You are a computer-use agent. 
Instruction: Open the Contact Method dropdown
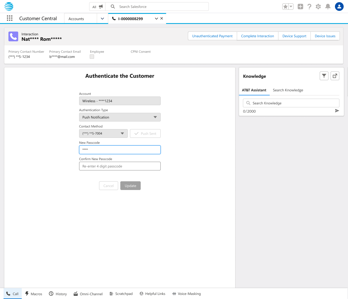click(103, 133)
